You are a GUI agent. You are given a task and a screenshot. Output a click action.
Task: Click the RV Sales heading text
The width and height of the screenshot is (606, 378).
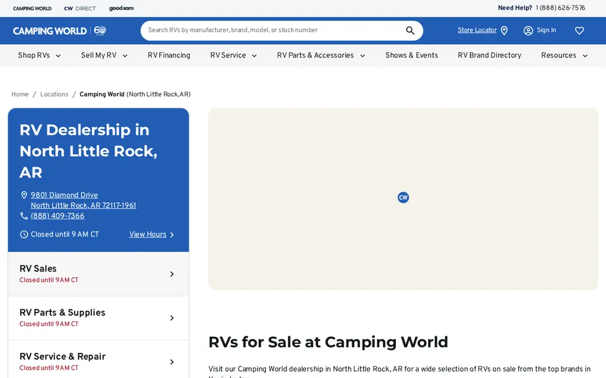(x=38, y=269)
